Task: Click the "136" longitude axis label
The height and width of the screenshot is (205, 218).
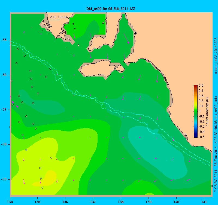Action: tap(65, 202)
